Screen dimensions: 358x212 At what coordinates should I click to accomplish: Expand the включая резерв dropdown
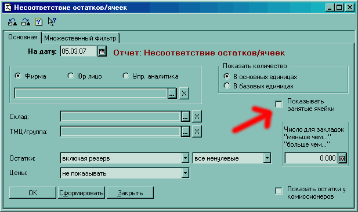coord(185,158)
